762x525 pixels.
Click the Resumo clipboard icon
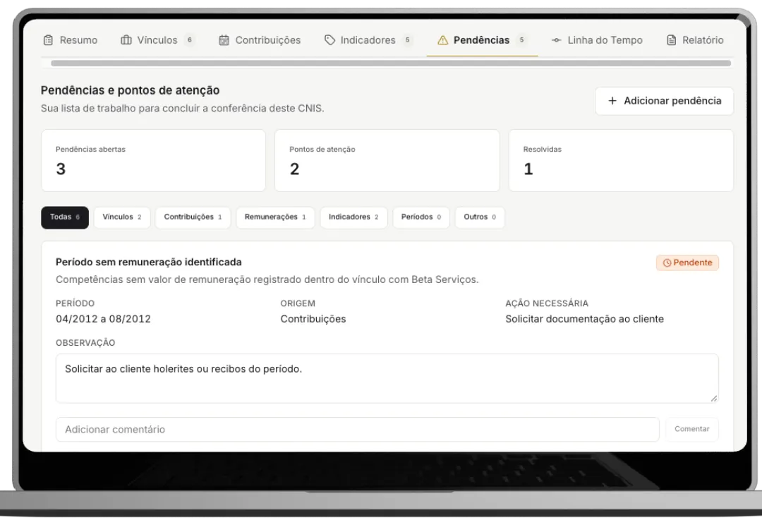(48, 40)
